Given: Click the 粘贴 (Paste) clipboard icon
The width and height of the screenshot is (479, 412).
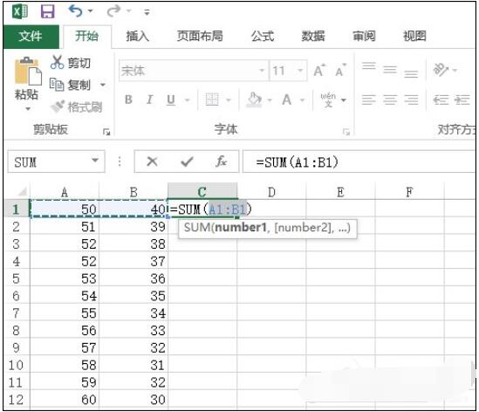Looking at the screenshot, I should click(x=28, y=71).
